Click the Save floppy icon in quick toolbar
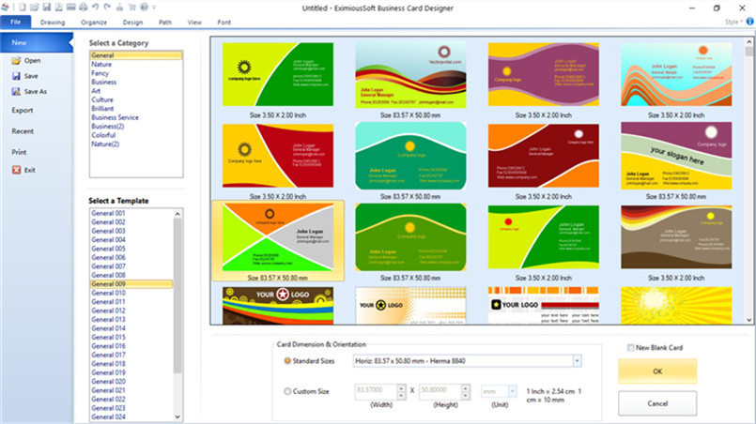The height and width of the screenshot is (424, 756). point(46,8)
